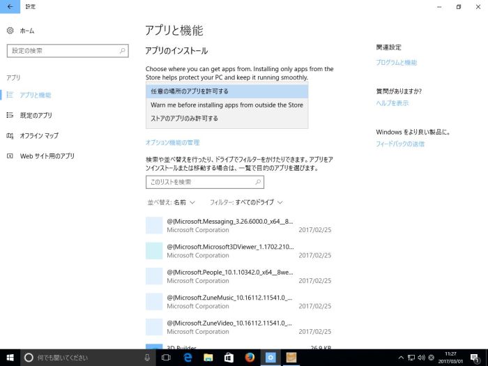Image resolution: width=488 pixels, height=366 pixels.
Task: Click the オプション機能の管理 link
Action: 172,142
